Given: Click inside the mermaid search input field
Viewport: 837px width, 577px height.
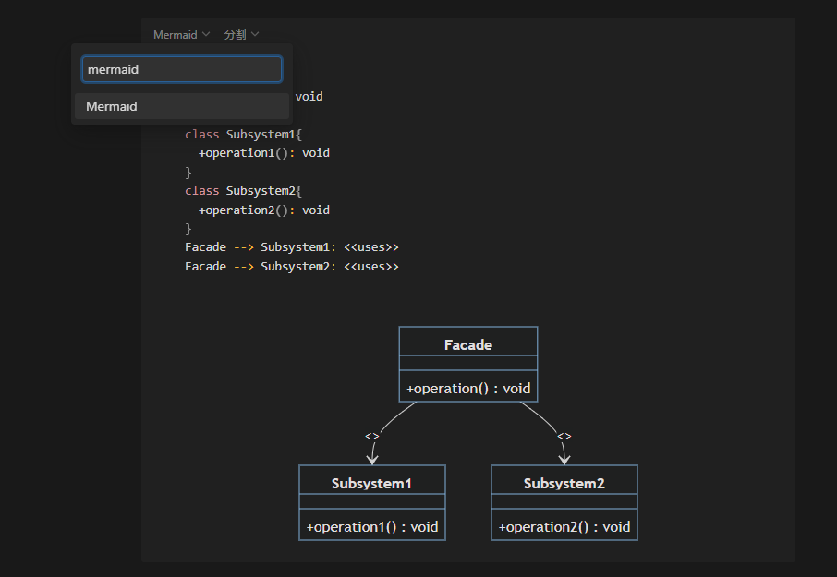Looking at the screenshot, I should 181,69.
